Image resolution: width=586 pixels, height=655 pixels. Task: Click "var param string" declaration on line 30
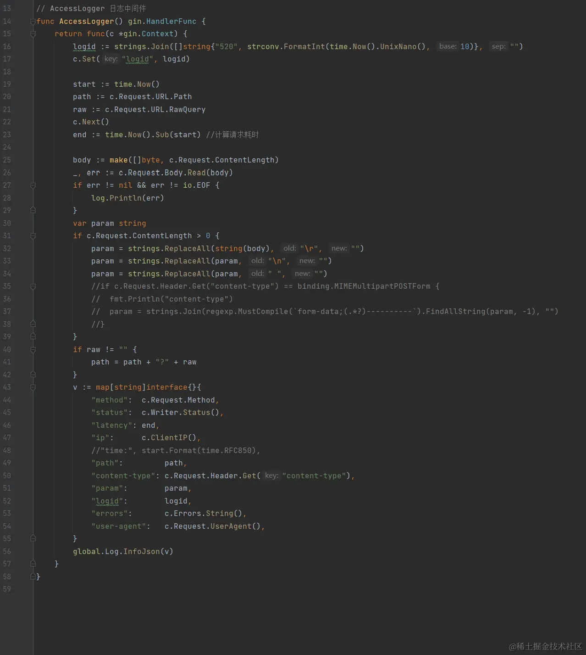pos(109,224)
